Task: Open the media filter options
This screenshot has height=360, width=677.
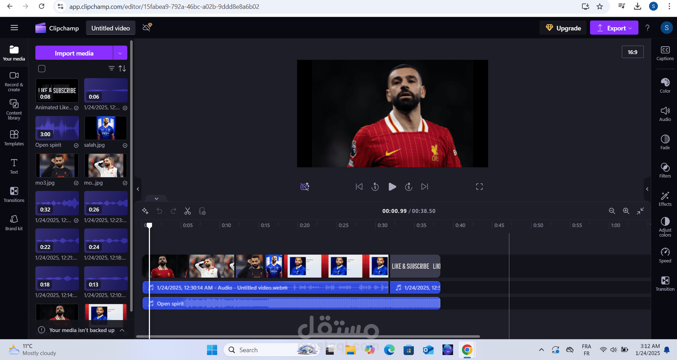Action: pyautogui.click(x=111, y=68)
